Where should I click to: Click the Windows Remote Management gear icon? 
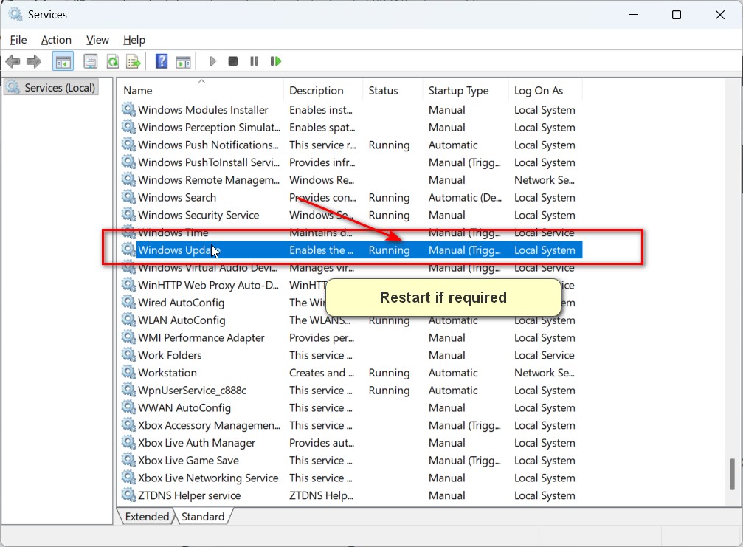(128, 179)
